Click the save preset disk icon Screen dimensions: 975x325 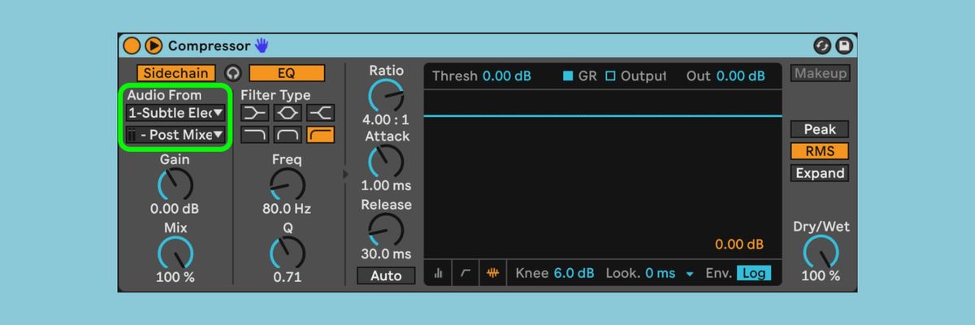pos(843,46)
